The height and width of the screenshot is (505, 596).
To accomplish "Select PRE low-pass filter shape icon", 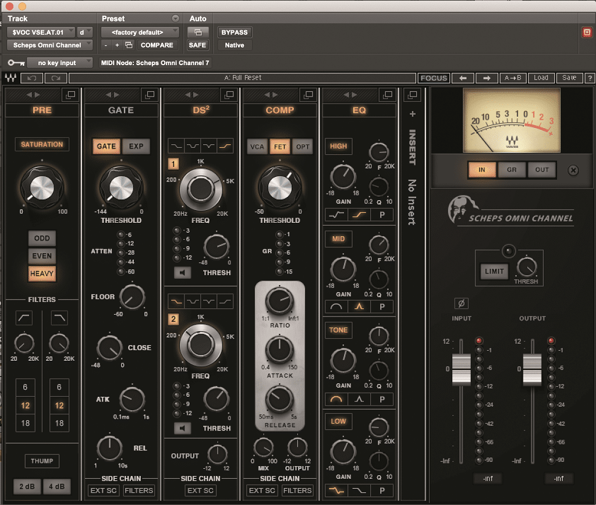I will (x=59, y=318).
